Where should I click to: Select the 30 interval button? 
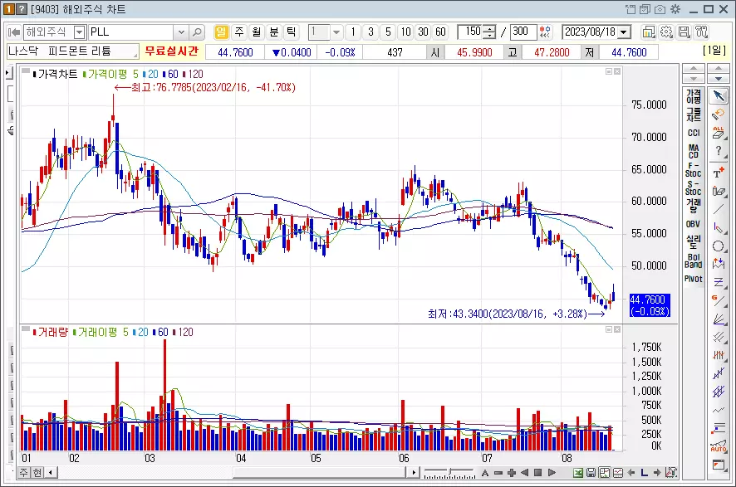[423, 32]
